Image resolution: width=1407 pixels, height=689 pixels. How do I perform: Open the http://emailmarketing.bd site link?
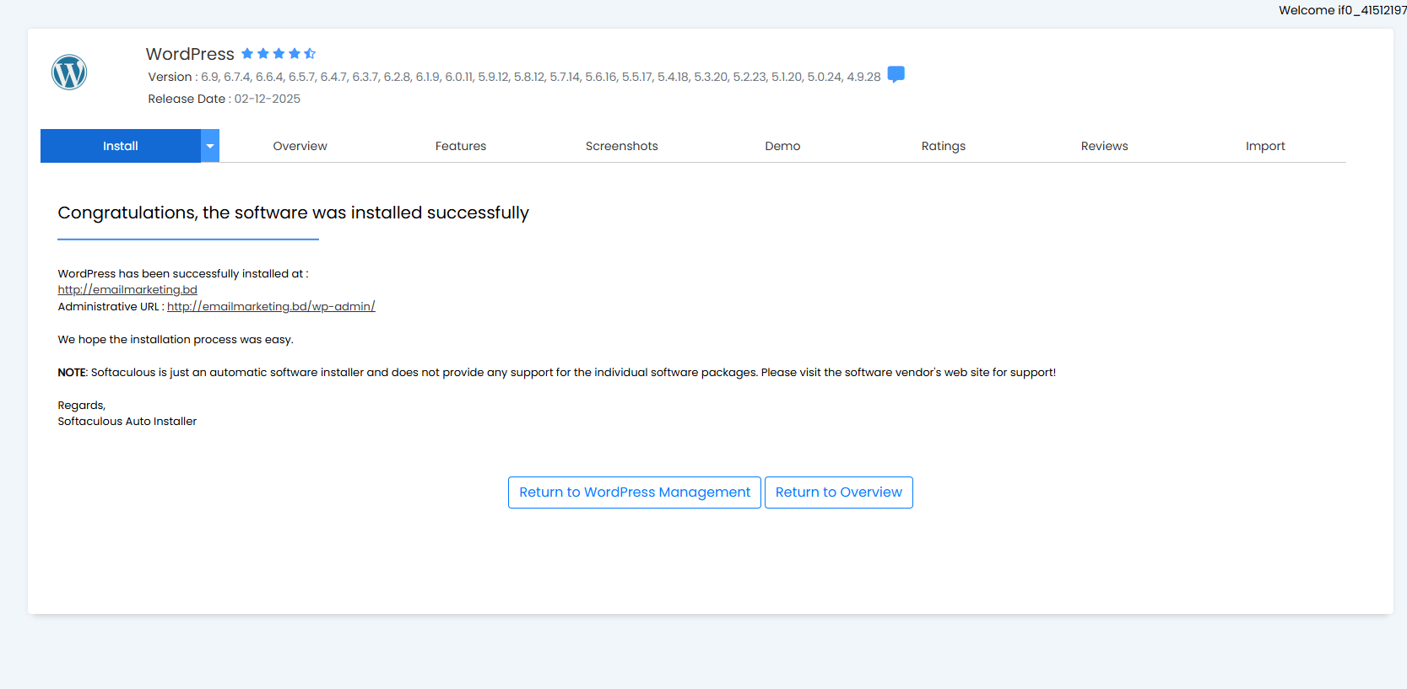click(x=127, y=290)
